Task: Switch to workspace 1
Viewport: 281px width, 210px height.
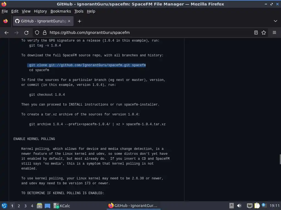Action: [12, 206]
